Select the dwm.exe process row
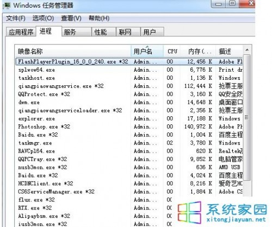 coord(129,102)
